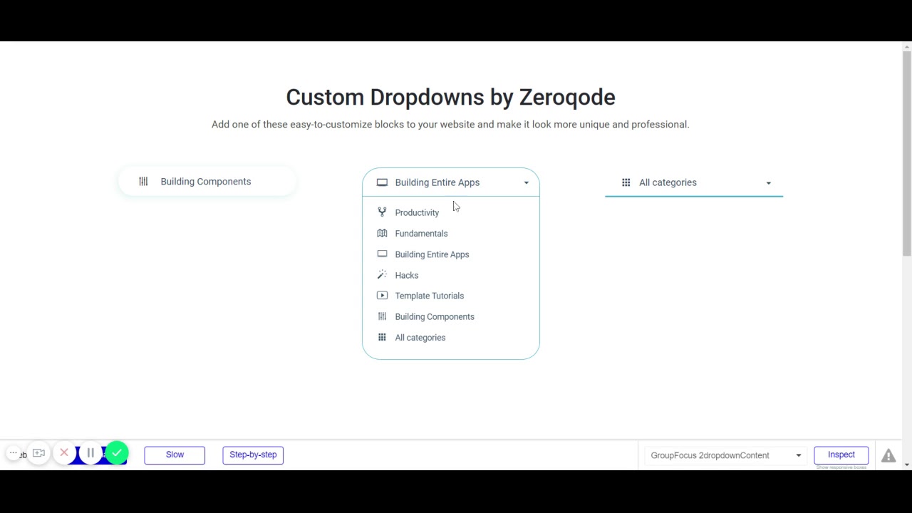This screenshot has height=513, width=912.
Task: Click the Inspect button
Action: 841,455
